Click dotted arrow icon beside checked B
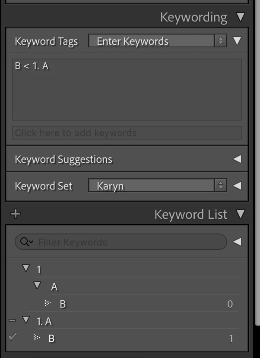This screenshot has height=358, width=260. [37, 337]
